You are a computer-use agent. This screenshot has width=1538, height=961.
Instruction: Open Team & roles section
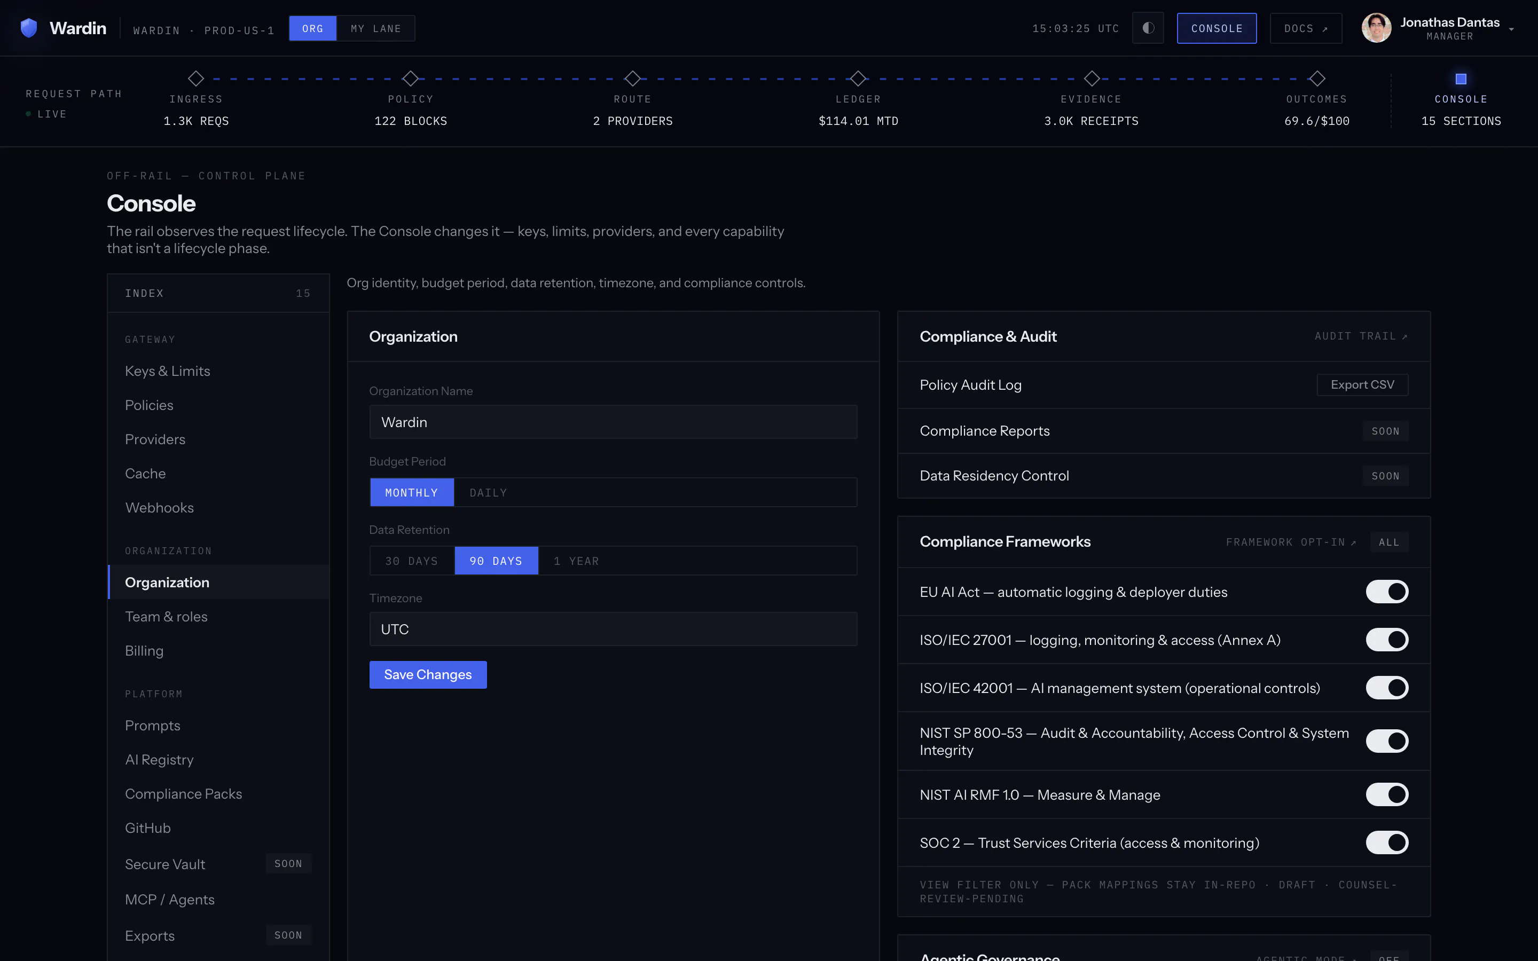[218, 617]
